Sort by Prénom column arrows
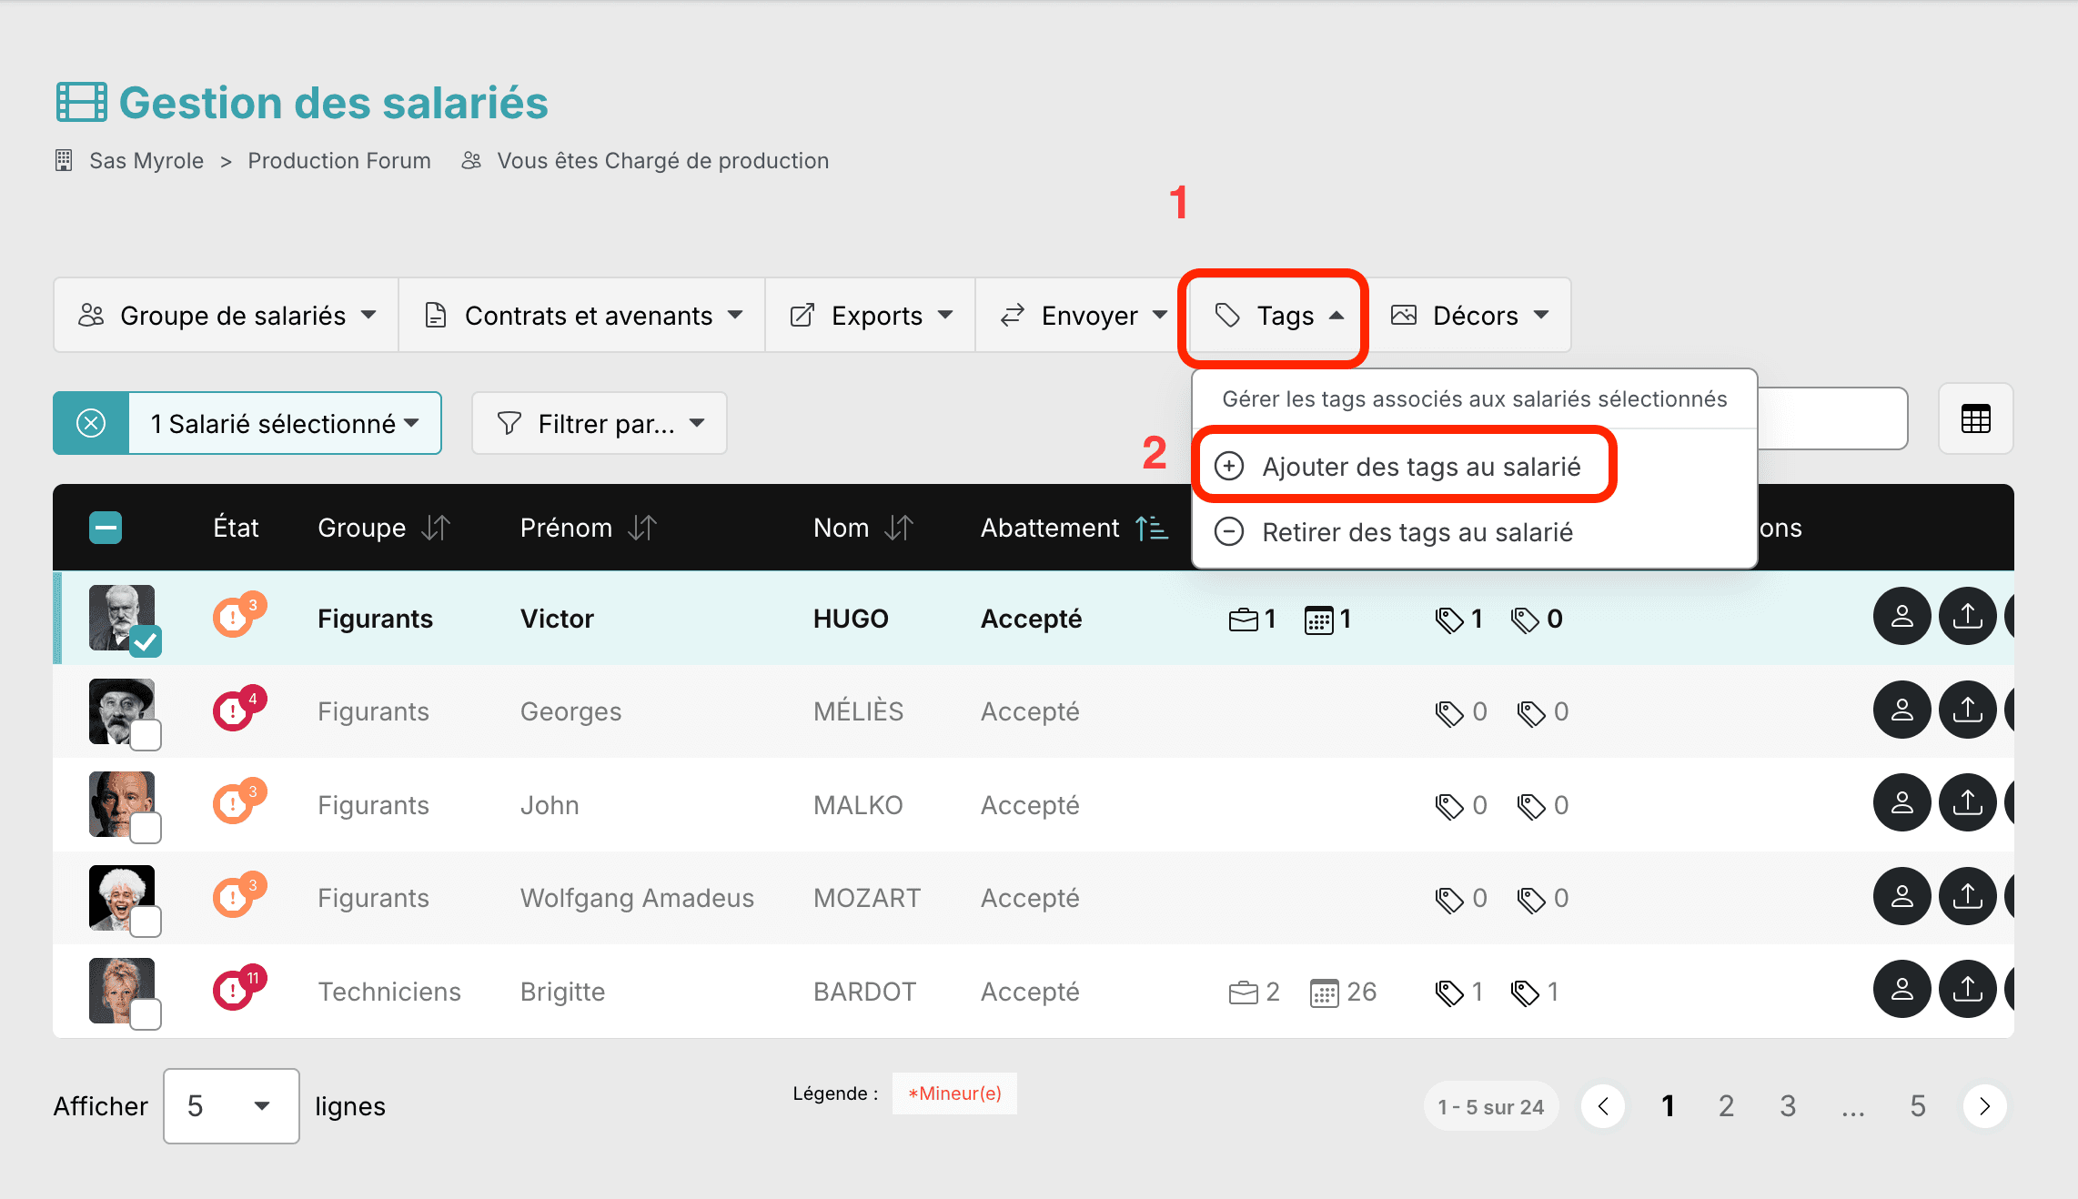Viewport: 2078px width, 1199px height. tap(642, 528)
